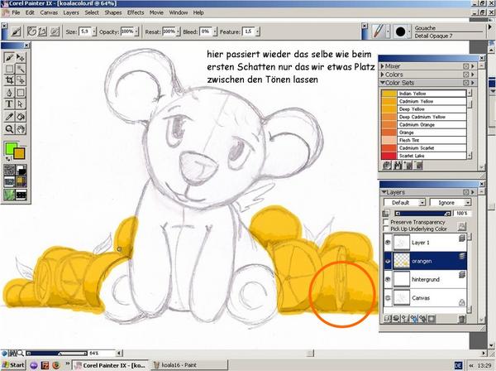Pick the Scarlet Lake color swatch
496x371 pixels.
(389, 156)
